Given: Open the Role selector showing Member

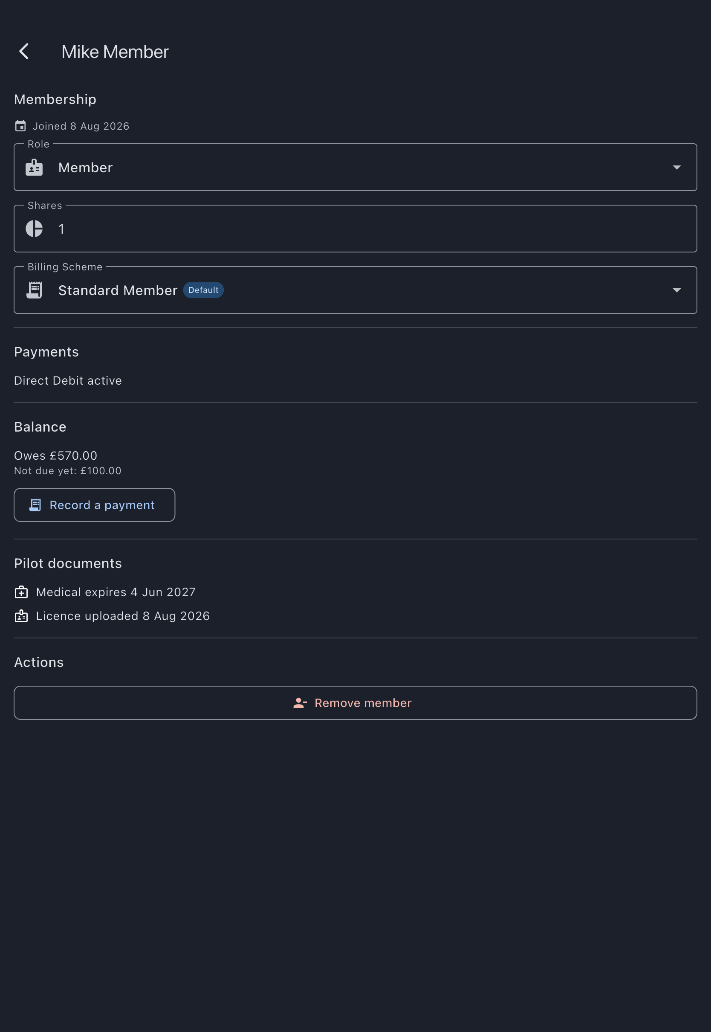Looking at the screenshot, I should 355,168.
